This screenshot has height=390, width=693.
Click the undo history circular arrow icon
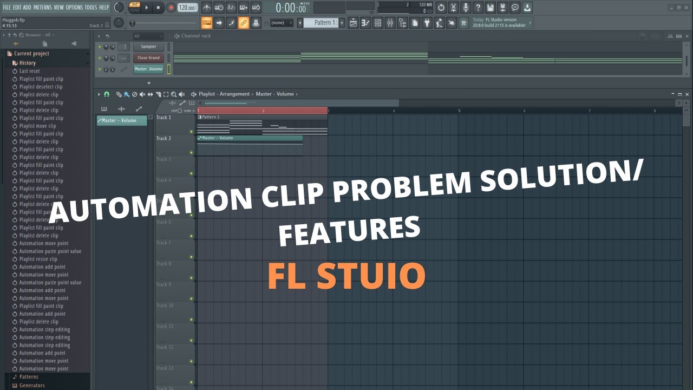coord(441,8)
